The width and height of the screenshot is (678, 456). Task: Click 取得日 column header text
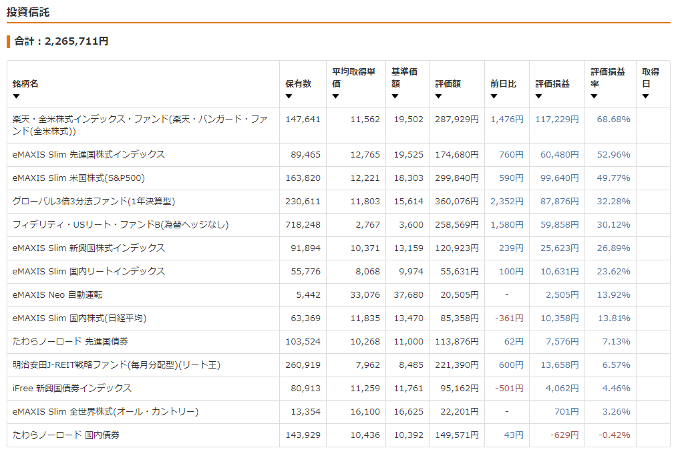pos(651,78)
